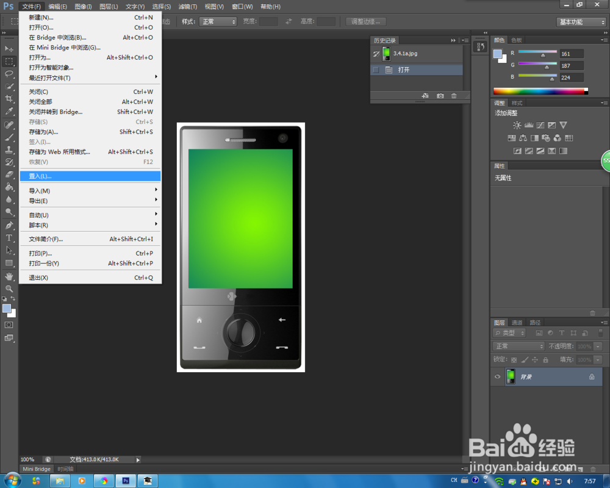Viewport: 610px width, 488px height.
Task: Open the 时间轴 timeline panel
Action: pyautogui.click(x=65, y=469)
